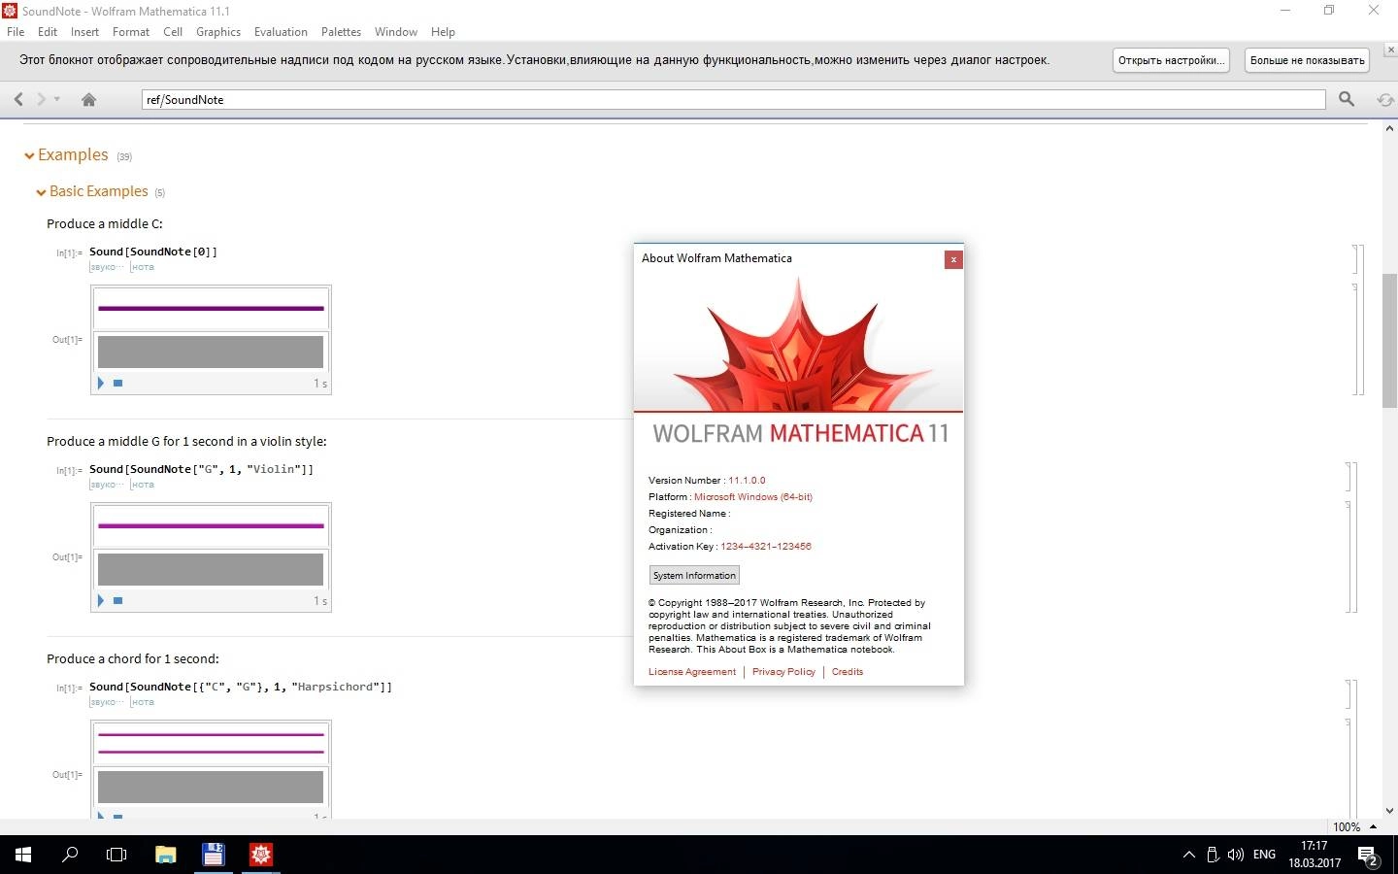Click the ENG language indicator
This screenshot has height=874, width=1398.
click(1264, 855)
